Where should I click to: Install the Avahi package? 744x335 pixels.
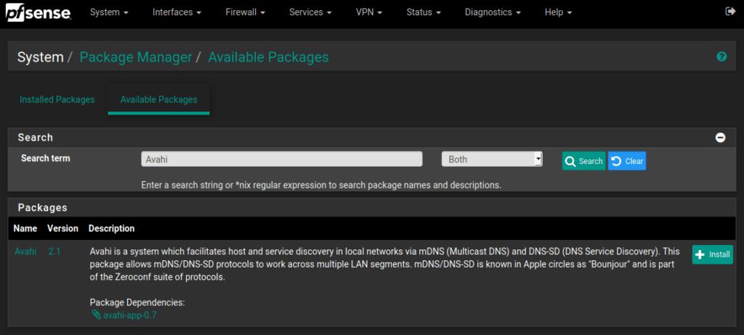713,255
